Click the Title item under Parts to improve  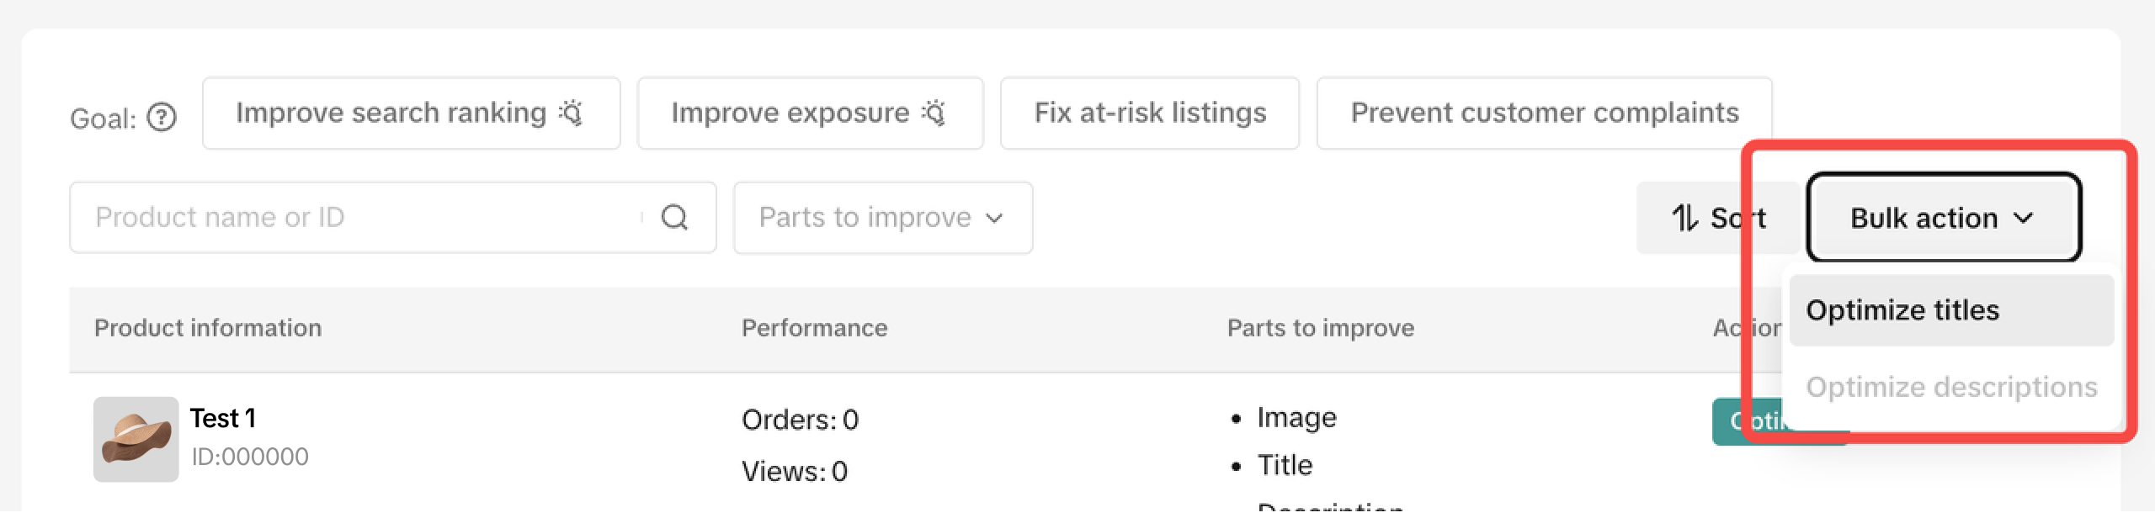pyautogui.click(x=1285, y=465)
